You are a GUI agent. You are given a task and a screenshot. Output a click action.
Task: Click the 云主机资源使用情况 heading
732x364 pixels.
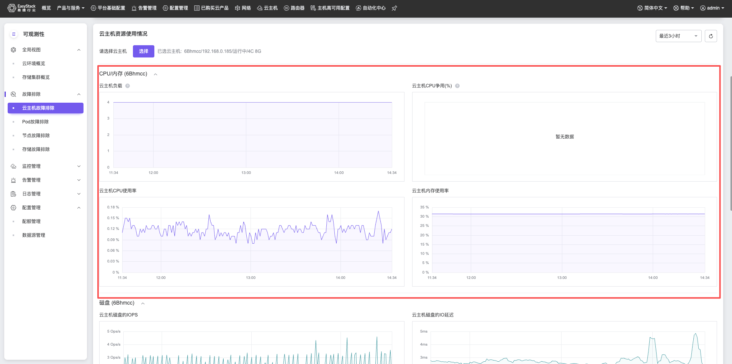pyautogui.click(x=123, y=34)
